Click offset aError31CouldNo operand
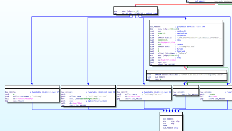 coord(166,75)
